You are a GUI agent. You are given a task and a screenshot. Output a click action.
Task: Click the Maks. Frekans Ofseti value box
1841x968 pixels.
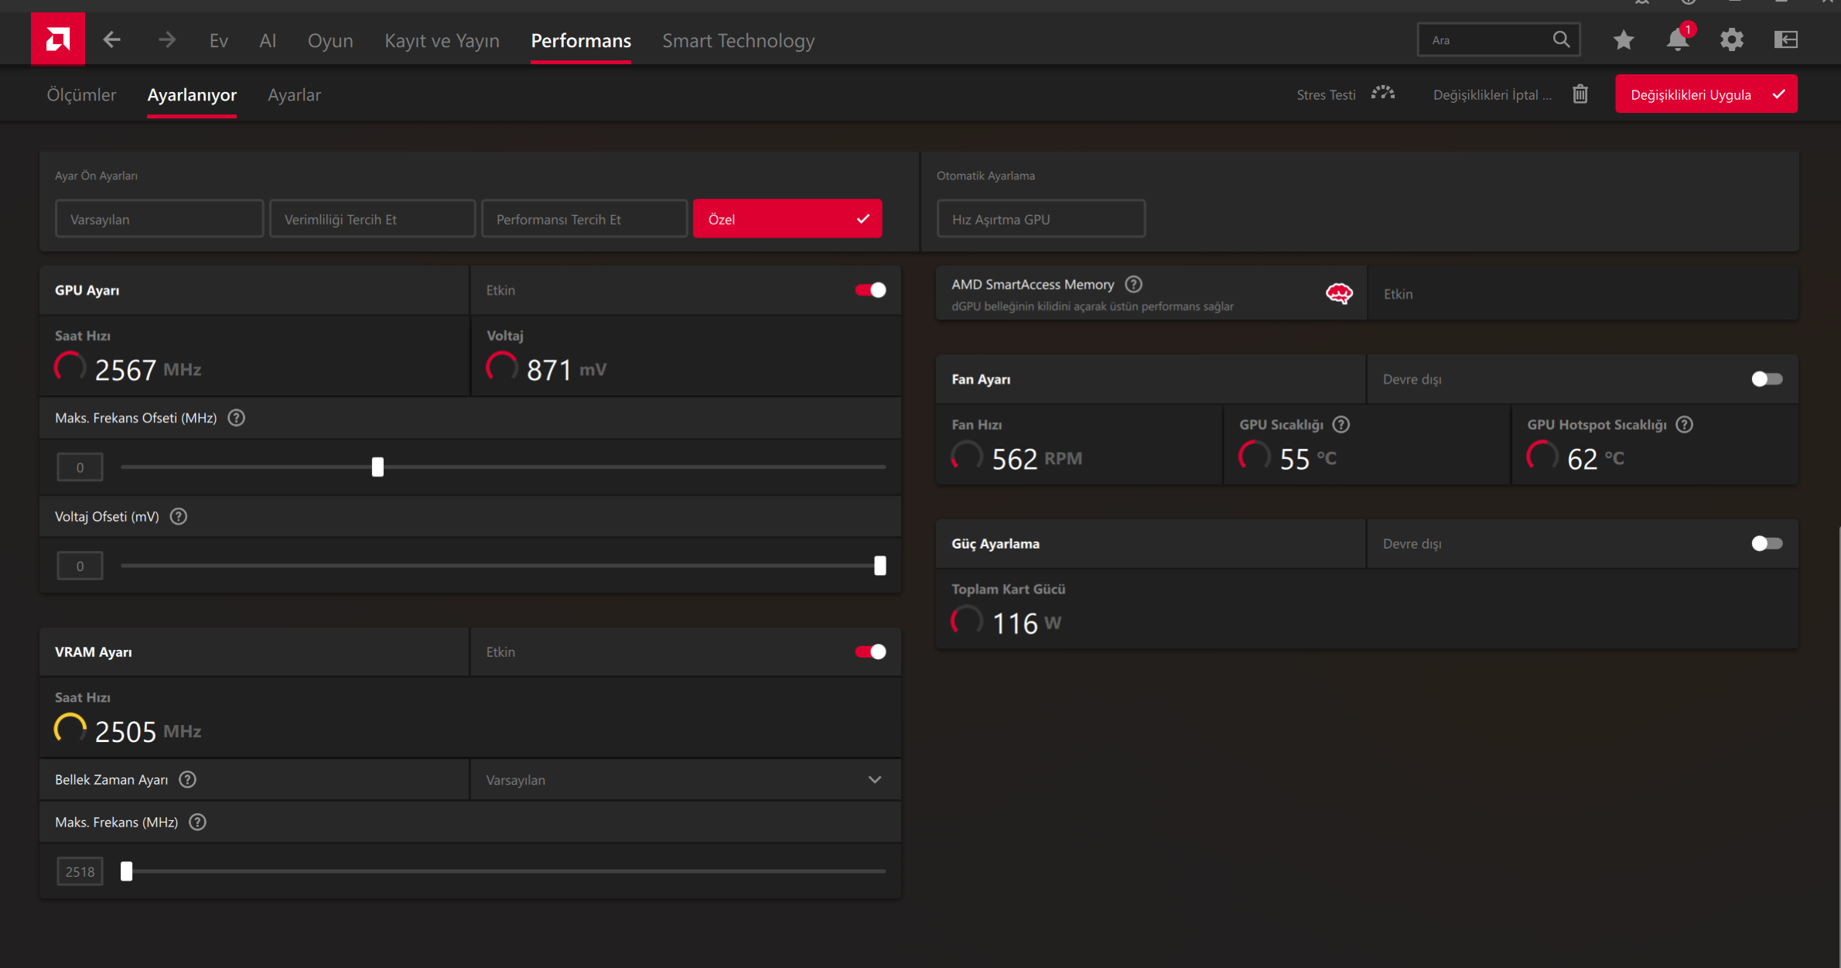tap(80, 467)
